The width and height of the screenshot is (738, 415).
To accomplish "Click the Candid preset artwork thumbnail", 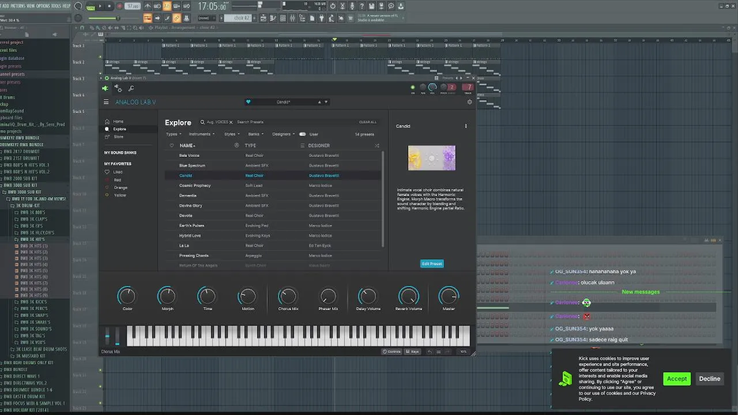I will (x=432, y=158).
